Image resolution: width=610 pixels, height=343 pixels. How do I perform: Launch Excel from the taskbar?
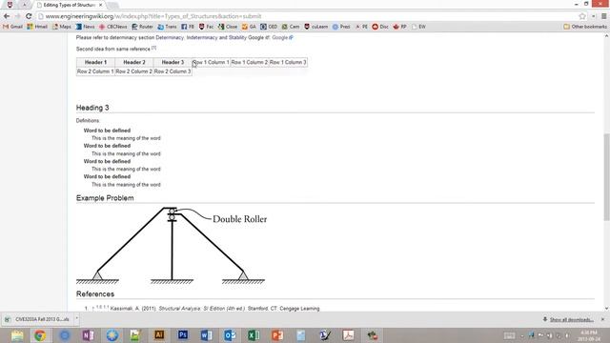pos(254,335)
